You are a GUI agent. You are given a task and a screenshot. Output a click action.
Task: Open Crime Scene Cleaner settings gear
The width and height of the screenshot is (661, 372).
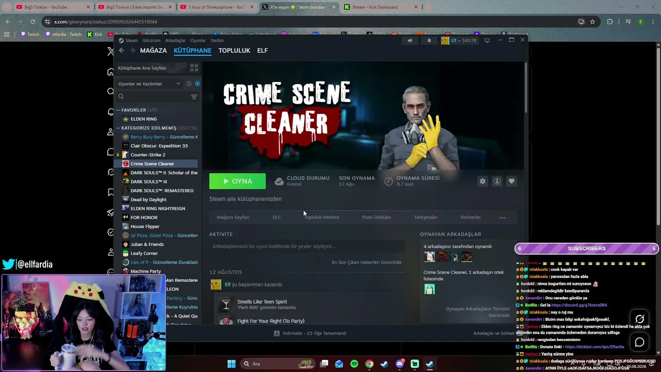coord(482,181)
